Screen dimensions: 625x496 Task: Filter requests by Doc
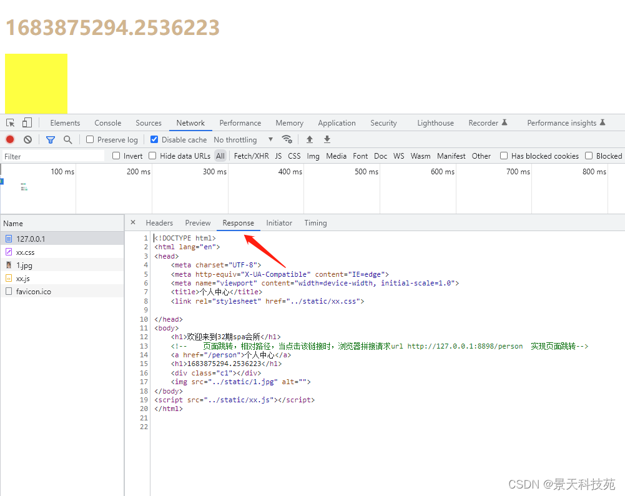380,156
